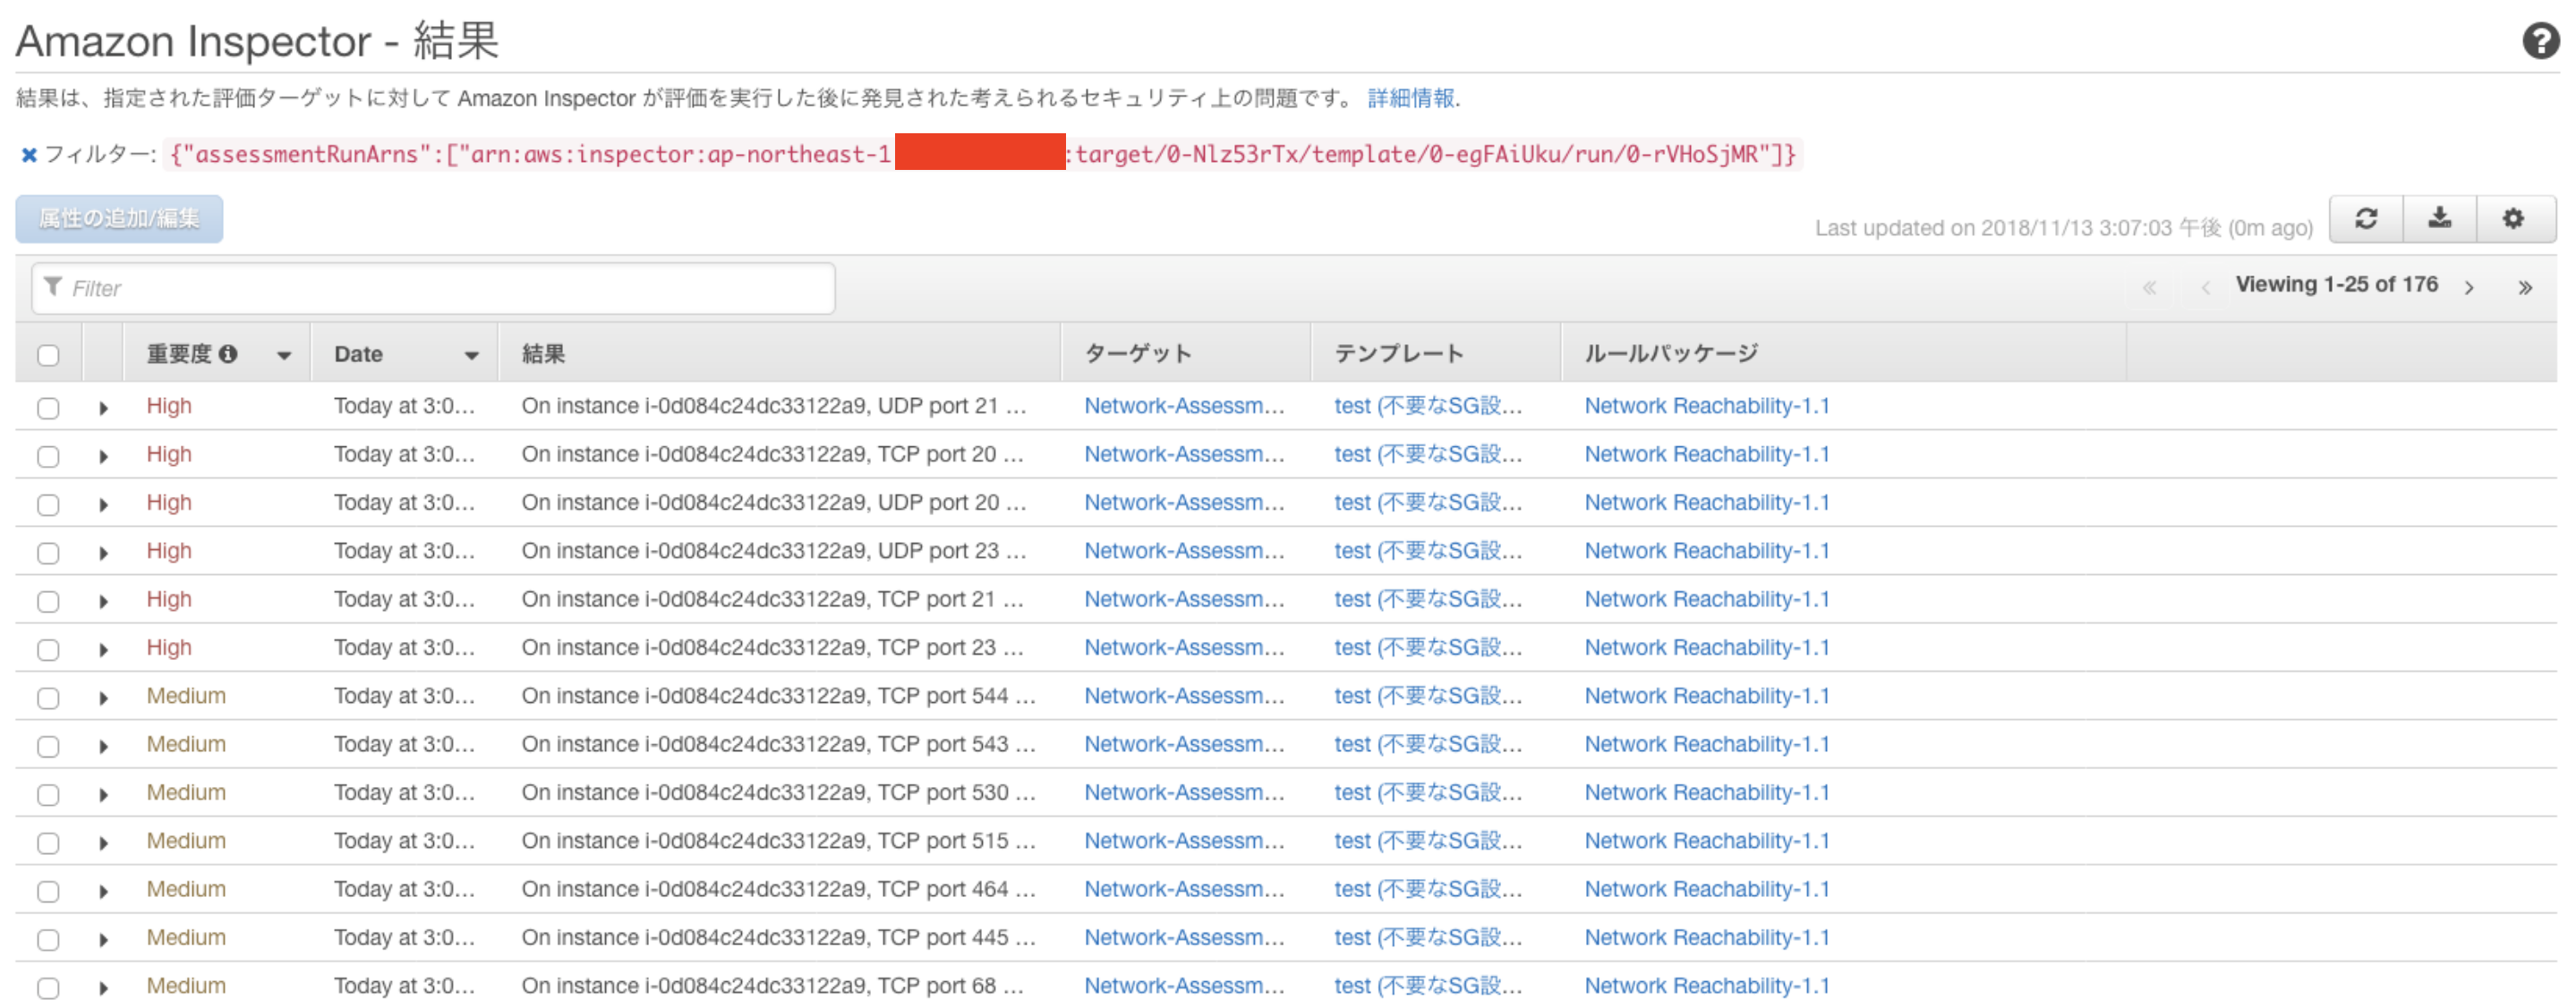Click the Medium severity label of TCP port 530 row
Image resolution: width=2576 pixels, height=1007 pixels.
186,792
